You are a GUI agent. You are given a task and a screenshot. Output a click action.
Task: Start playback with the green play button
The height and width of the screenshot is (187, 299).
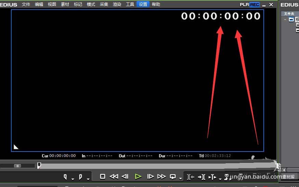pyautogui.click(x=138, y=176)
